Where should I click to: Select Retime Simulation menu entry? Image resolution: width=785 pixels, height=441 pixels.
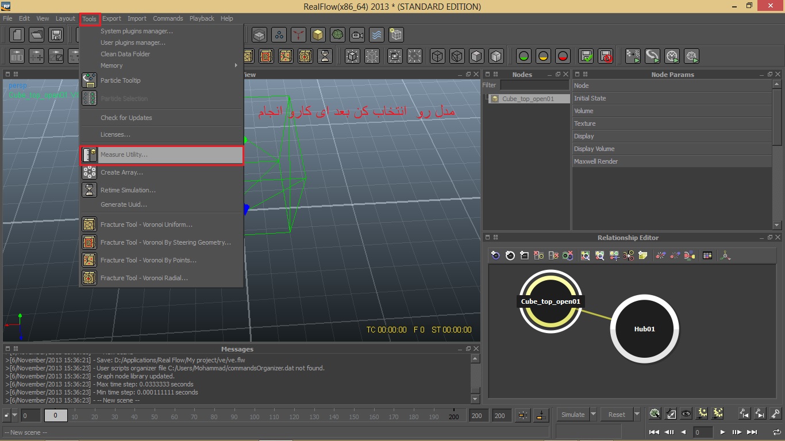[x=161, y=190]
